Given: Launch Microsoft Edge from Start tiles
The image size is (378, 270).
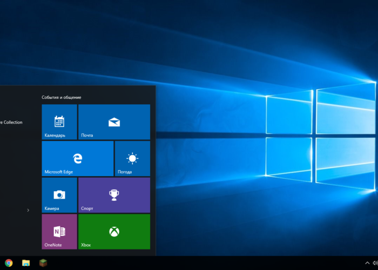Looking at the screenshot, I should tap(77, 158).
